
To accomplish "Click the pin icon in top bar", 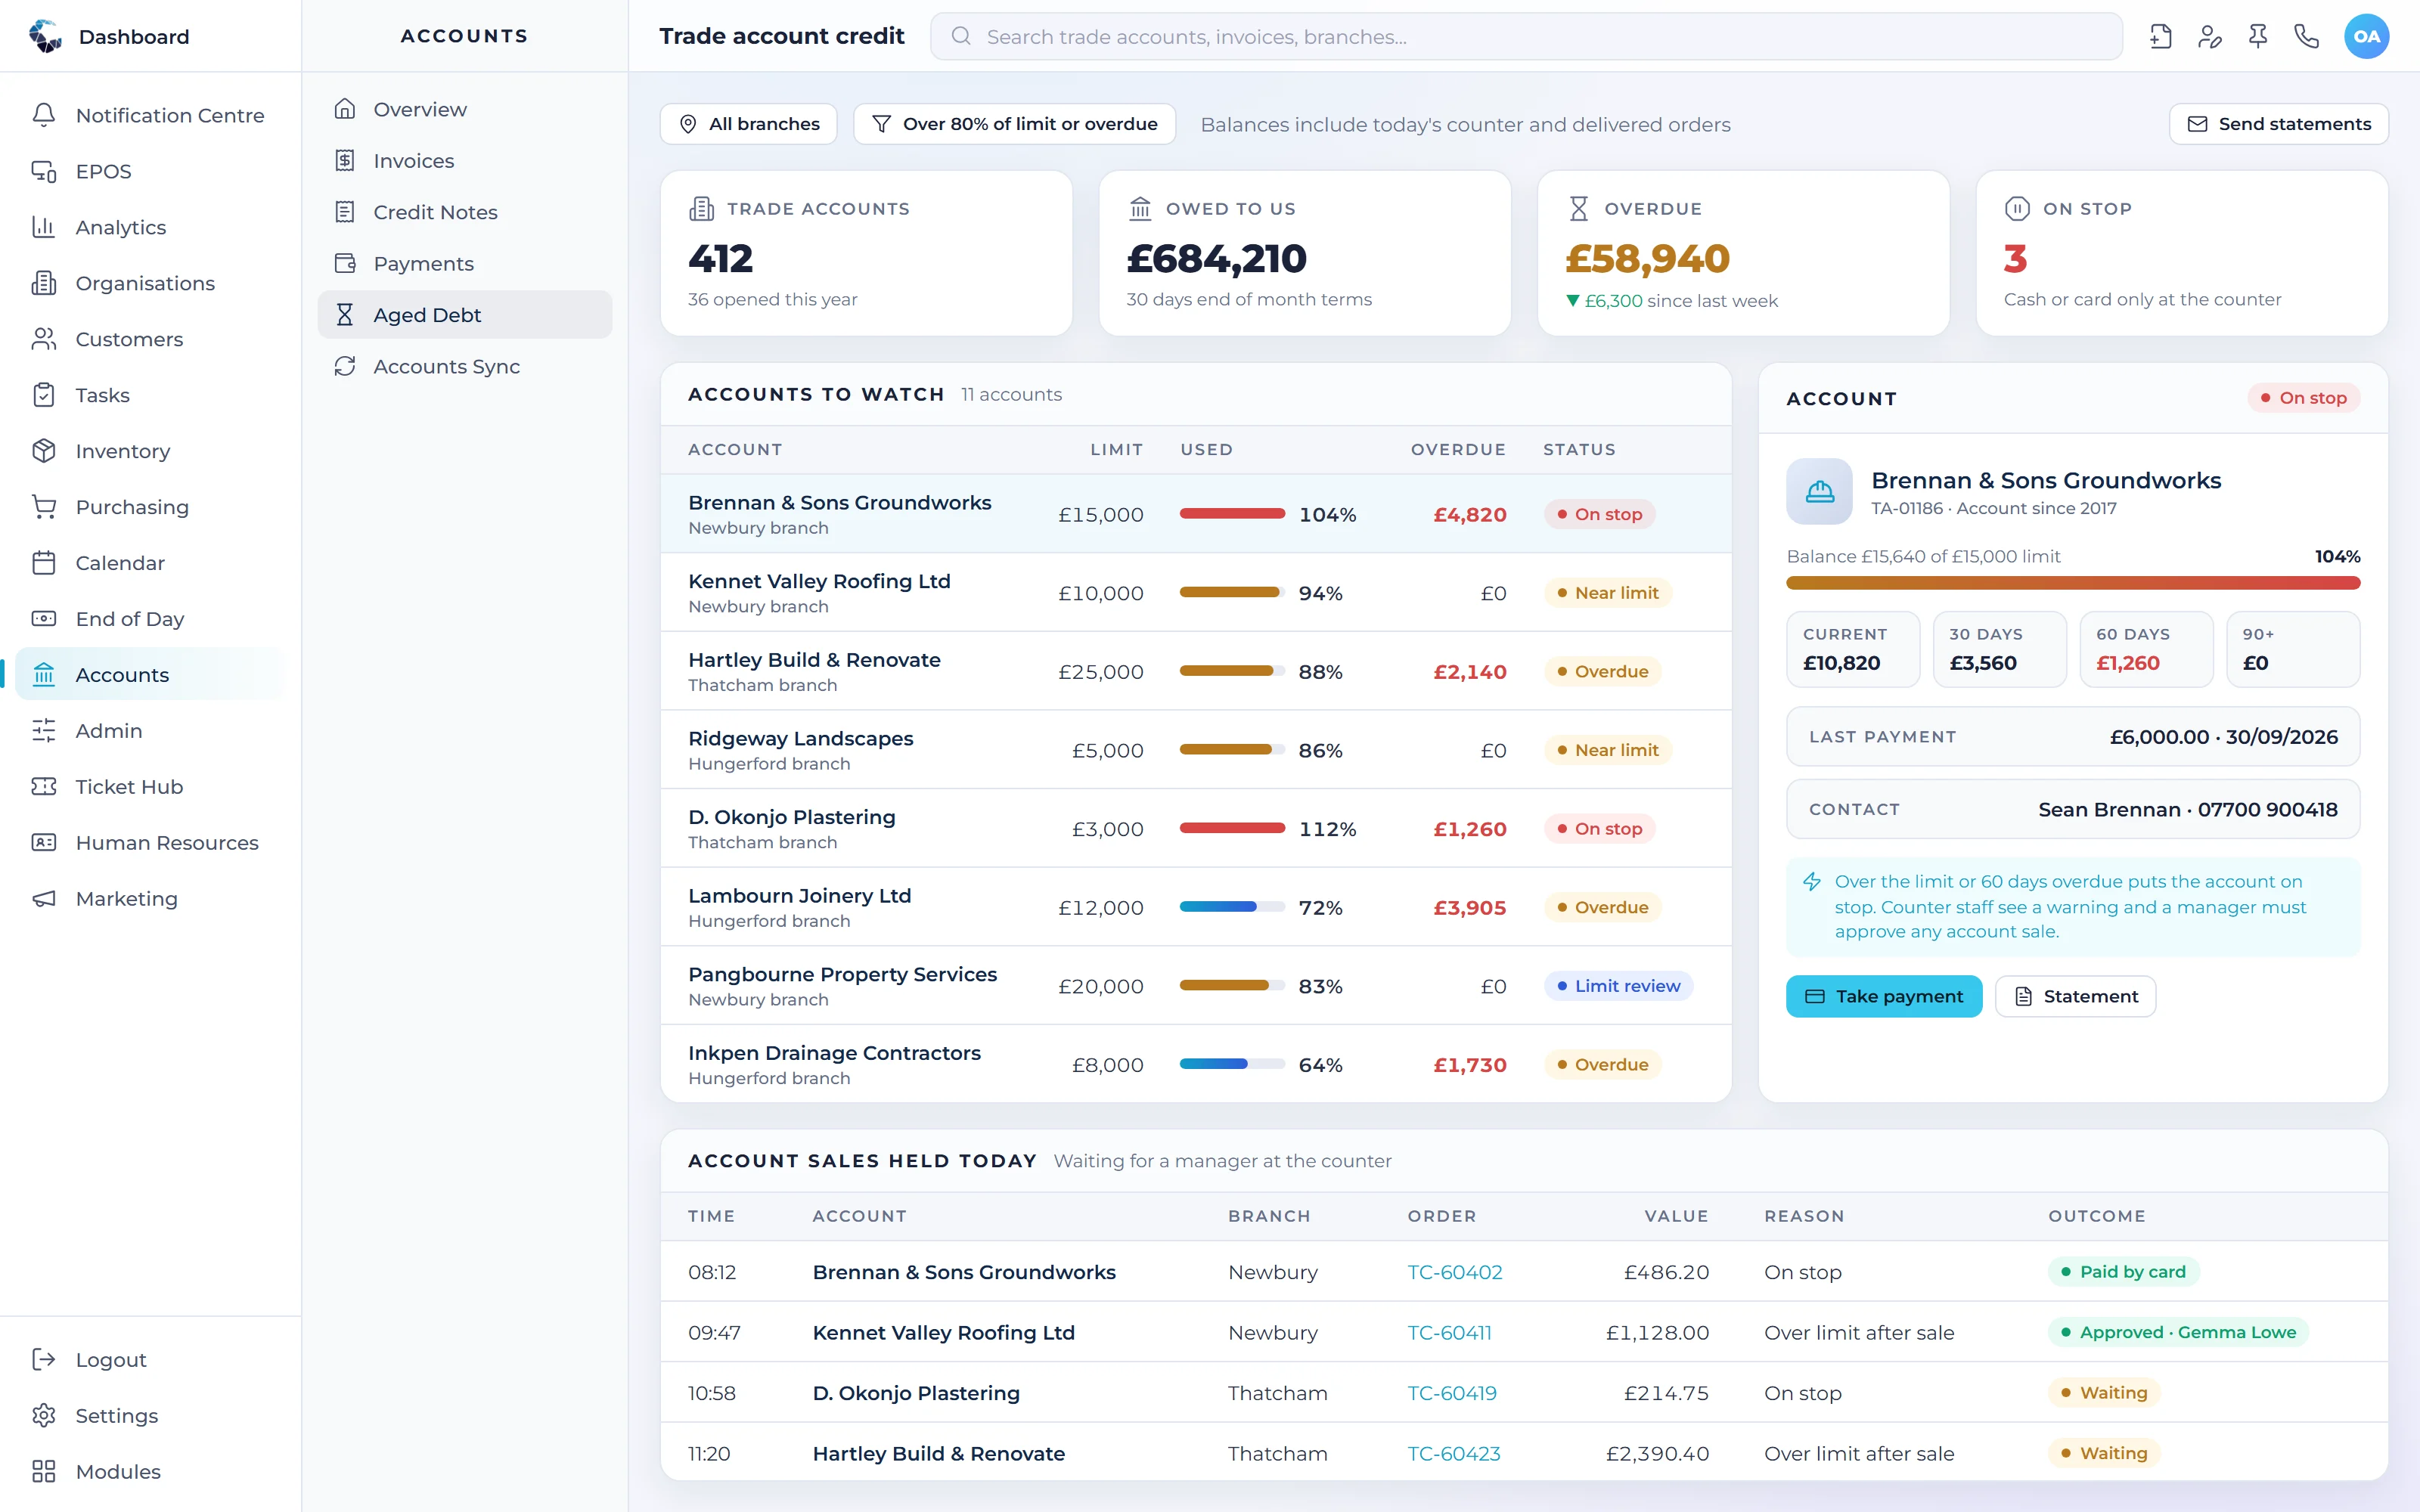I will click(2258, 37).
